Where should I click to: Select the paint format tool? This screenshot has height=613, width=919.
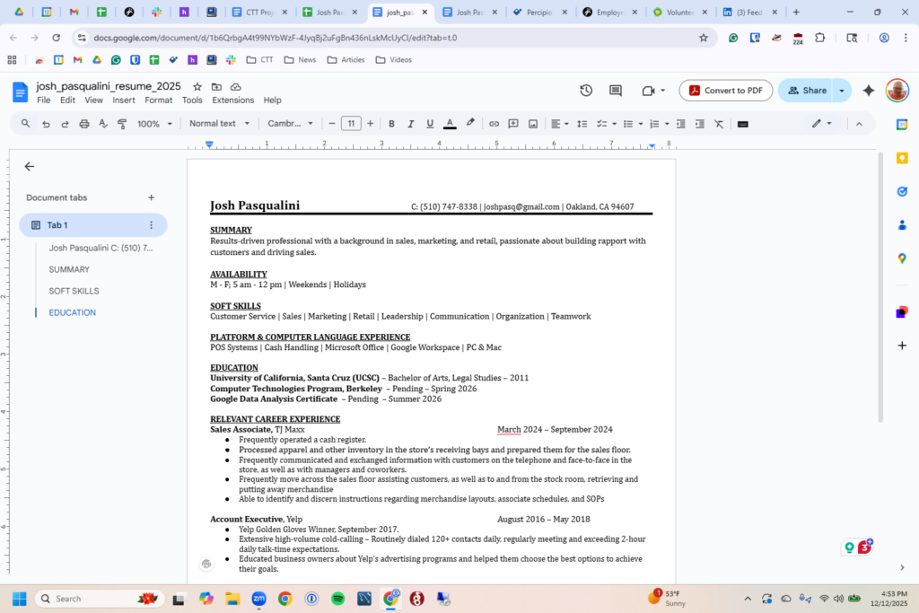(x=122, y=124)
